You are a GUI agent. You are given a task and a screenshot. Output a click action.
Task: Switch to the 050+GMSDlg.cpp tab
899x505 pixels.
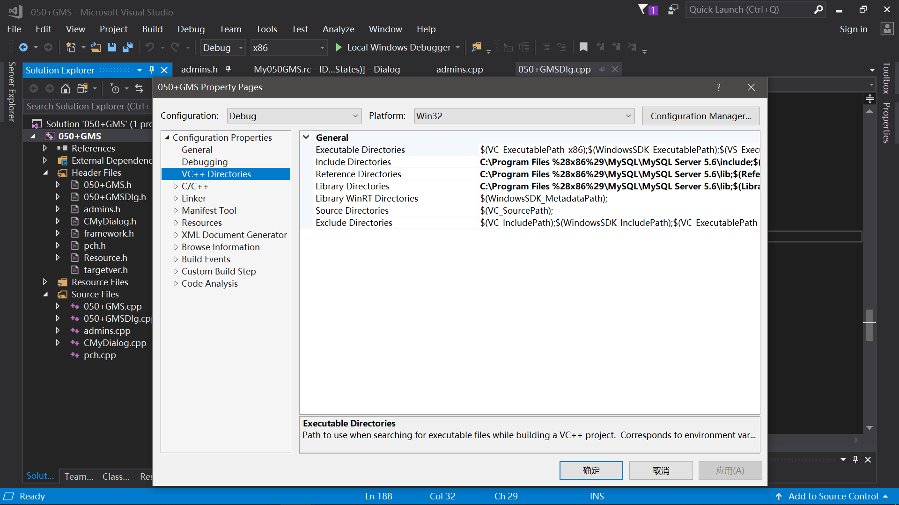coord(554,69)
